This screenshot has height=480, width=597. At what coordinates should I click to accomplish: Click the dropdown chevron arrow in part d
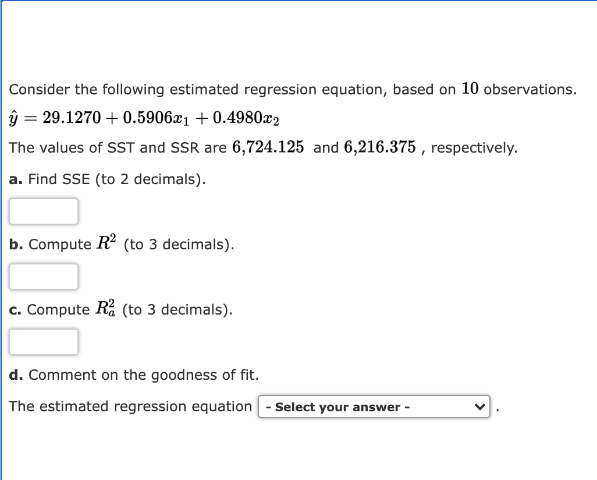[x=479, y=407]
